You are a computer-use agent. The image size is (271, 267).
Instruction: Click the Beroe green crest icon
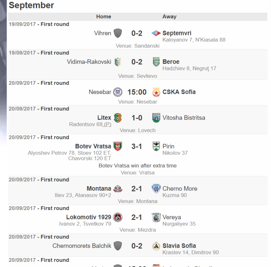click(x=156, y=62)
